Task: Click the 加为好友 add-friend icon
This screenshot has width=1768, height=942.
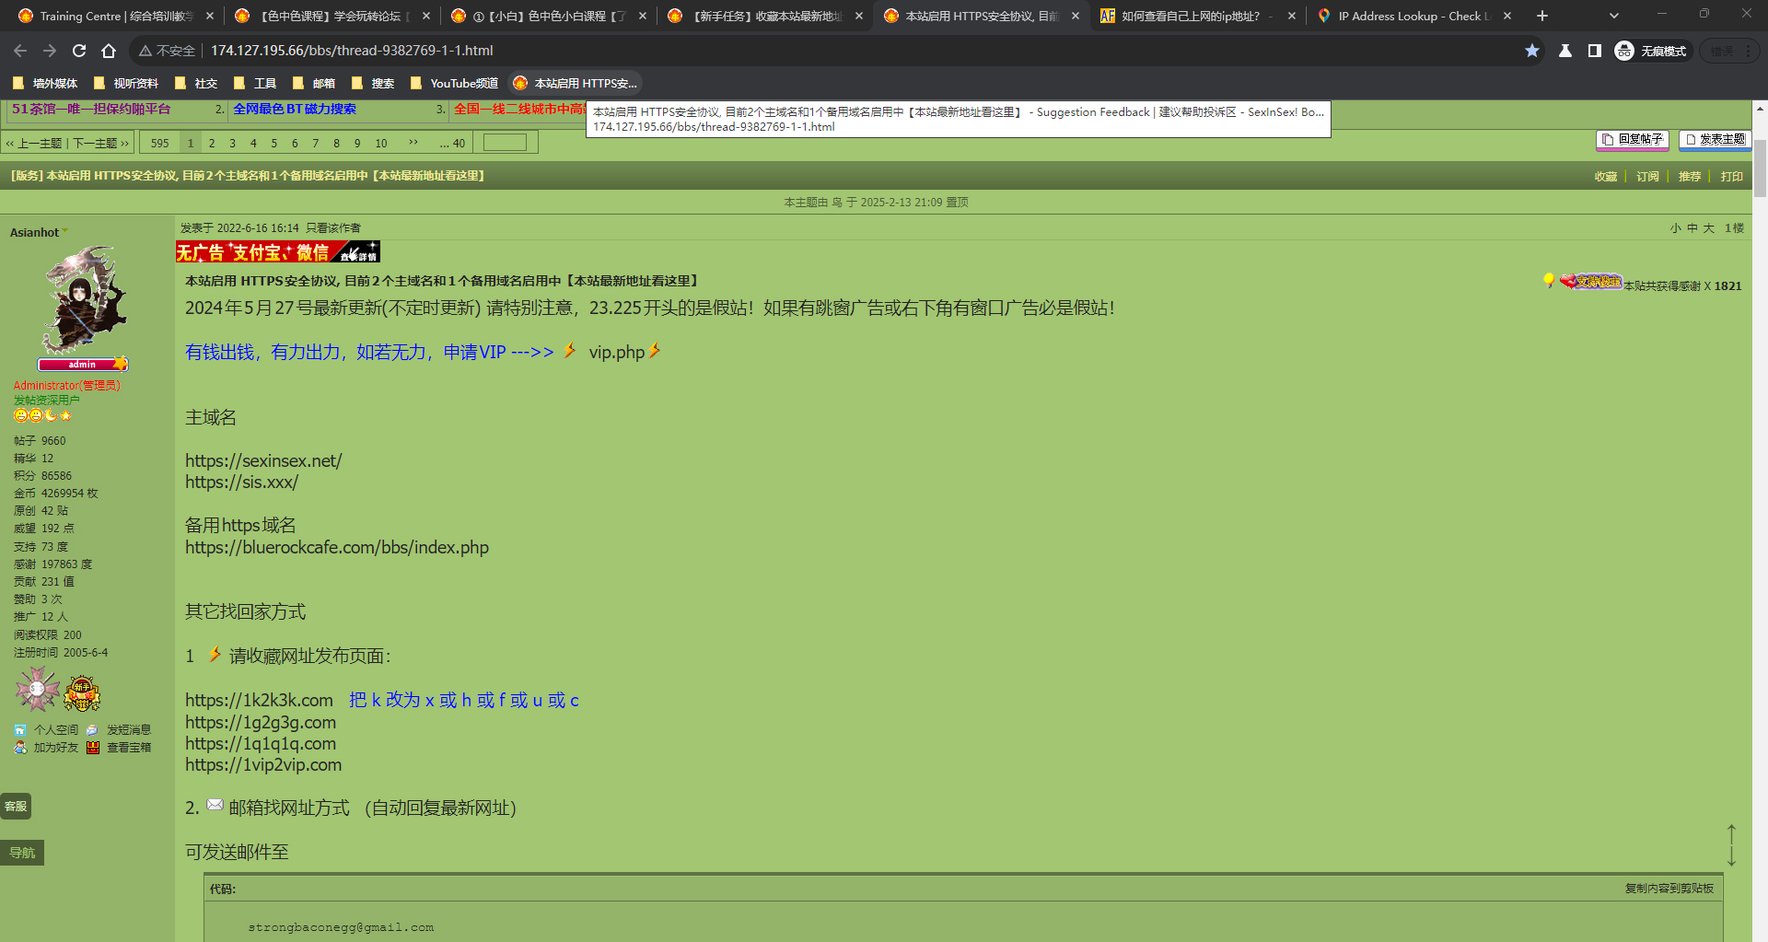Action: (x=20, y=748)
